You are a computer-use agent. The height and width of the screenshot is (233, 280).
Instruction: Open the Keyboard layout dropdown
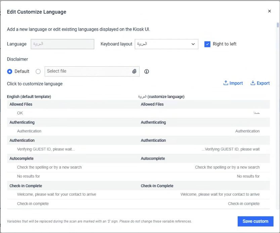[166, 44]
